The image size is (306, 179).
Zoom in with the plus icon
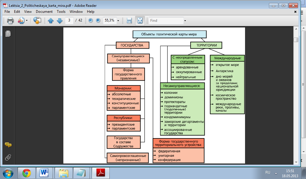(x=98, y=21)
